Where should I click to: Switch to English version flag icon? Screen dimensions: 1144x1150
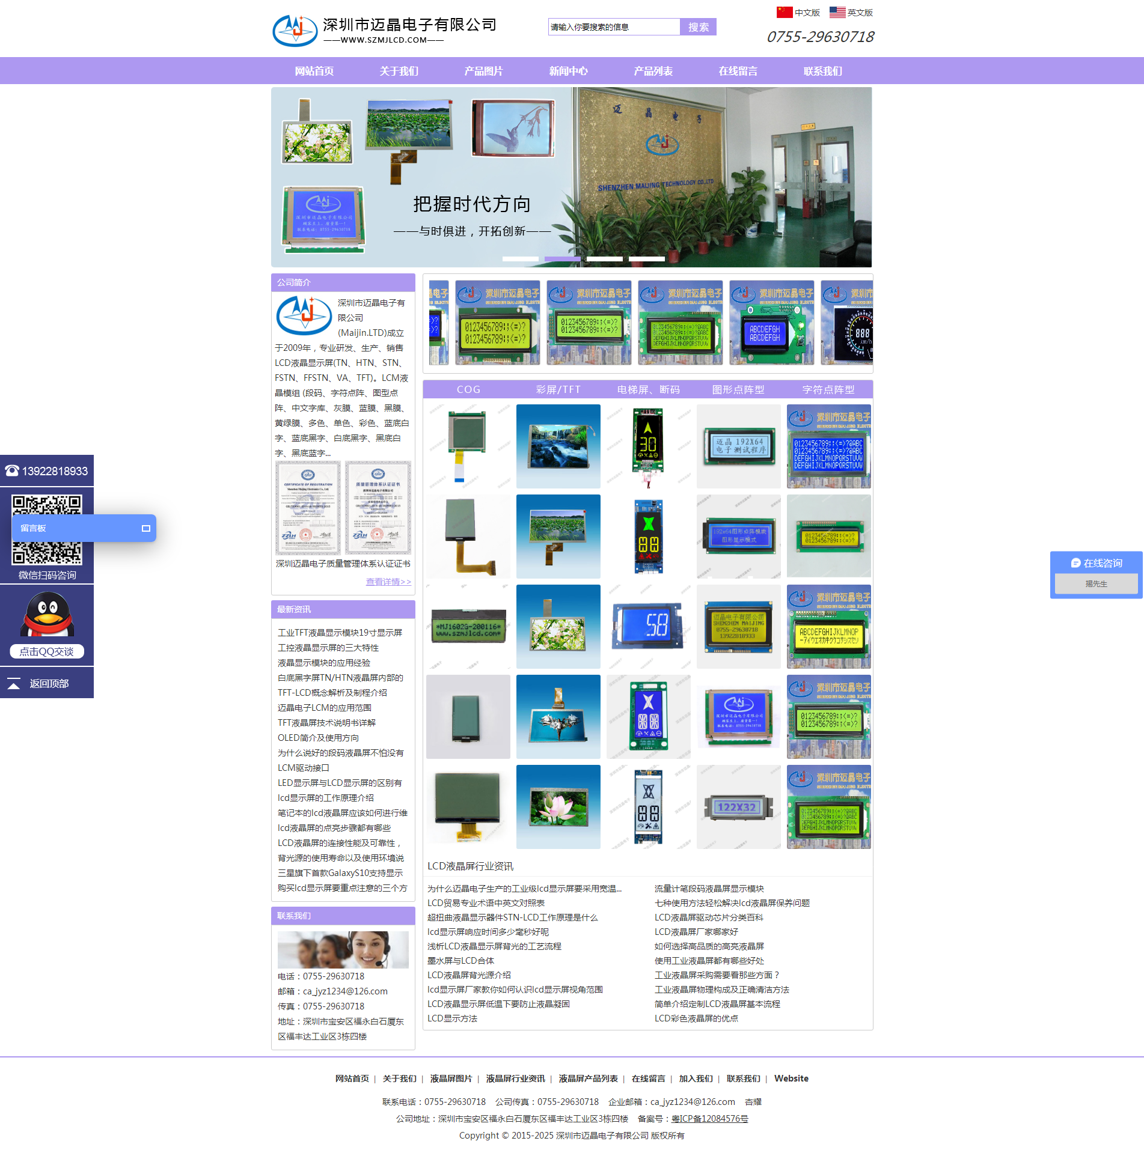(x=837, y=12)
